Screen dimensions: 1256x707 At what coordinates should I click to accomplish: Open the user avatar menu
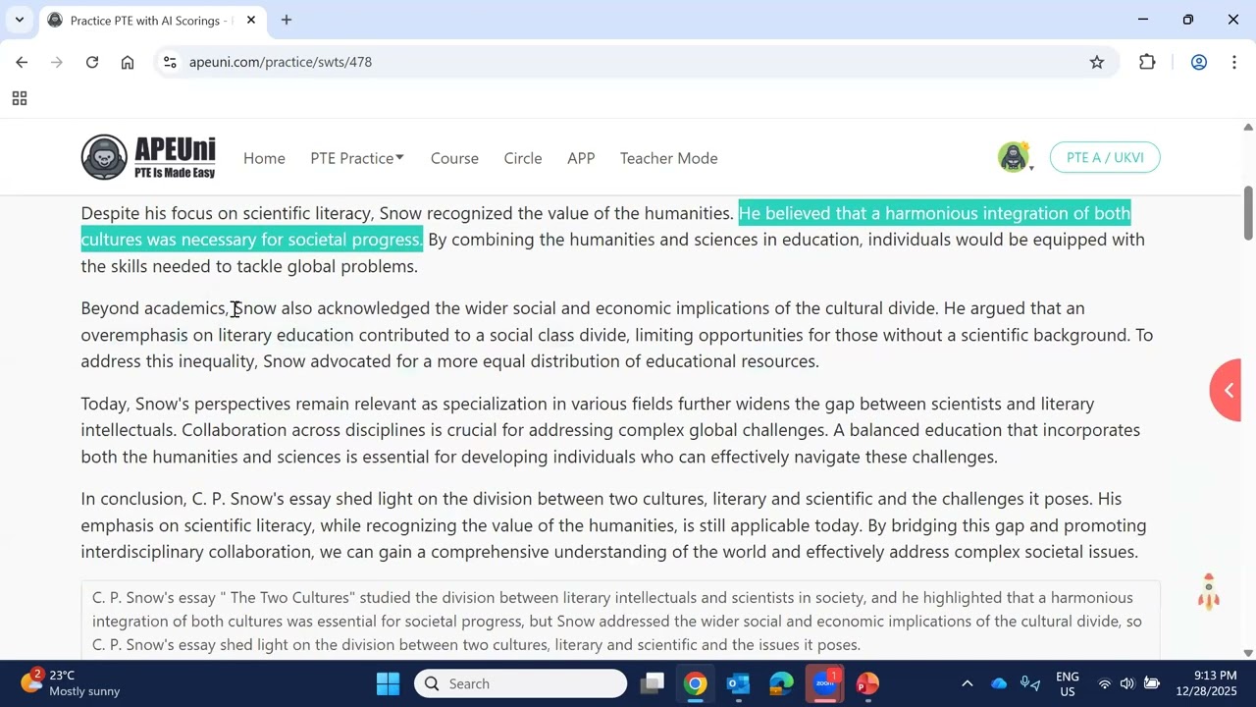1015,157
